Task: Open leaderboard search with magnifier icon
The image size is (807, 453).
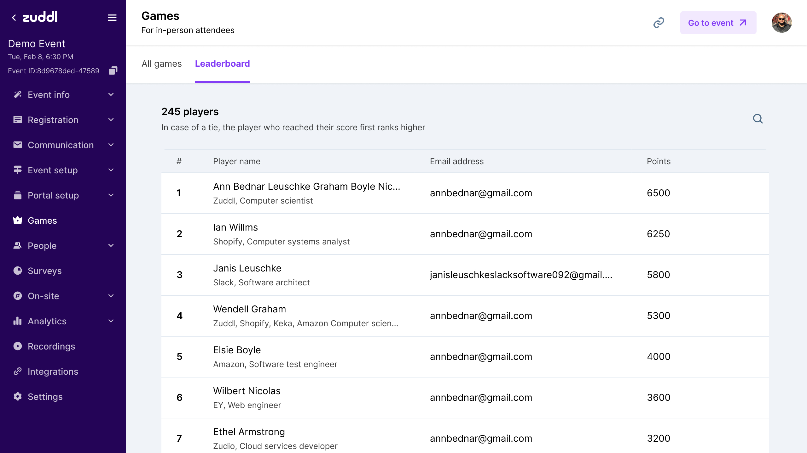Action: (x=758, y=119)
